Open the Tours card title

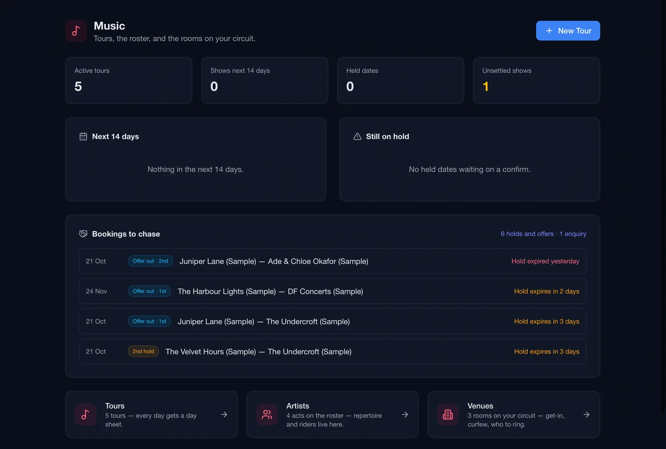coord(115,406)
